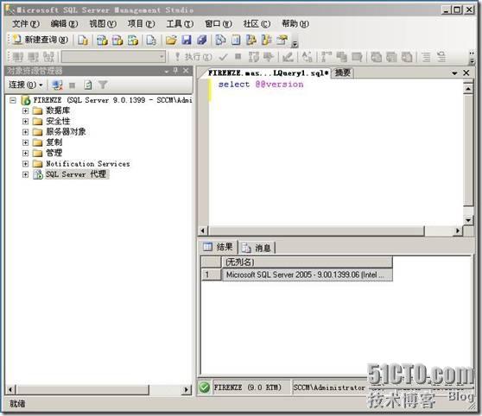Open the 视图 (View) menu
This screenshot has height=416, width=482.
[x=103, y=23]
